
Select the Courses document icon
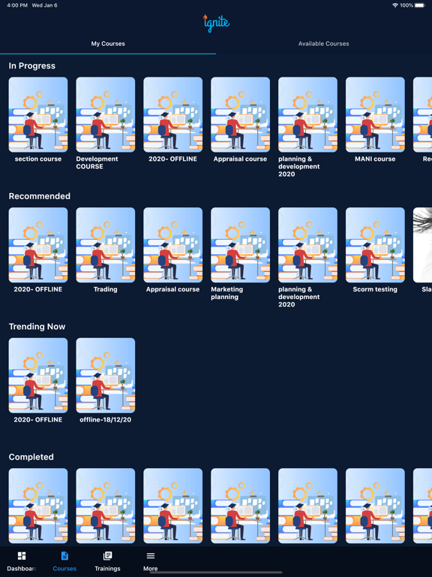[x=64, y=556]
